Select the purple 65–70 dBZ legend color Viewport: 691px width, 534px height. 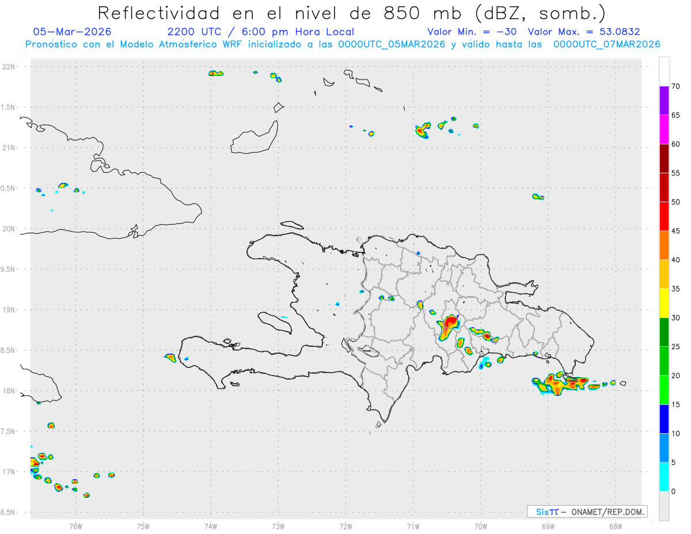tap(664, 100)
